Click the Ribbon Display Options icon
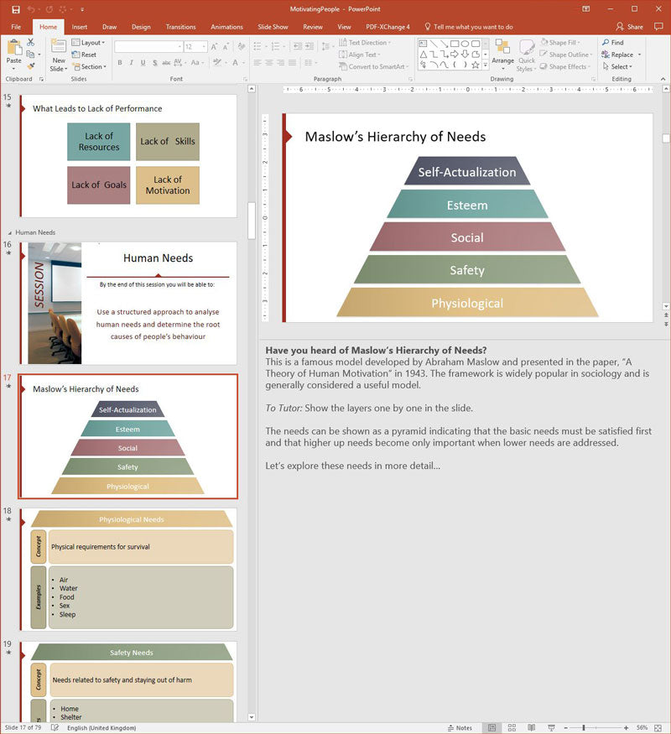The image size is (671, 734). point(585,9)
